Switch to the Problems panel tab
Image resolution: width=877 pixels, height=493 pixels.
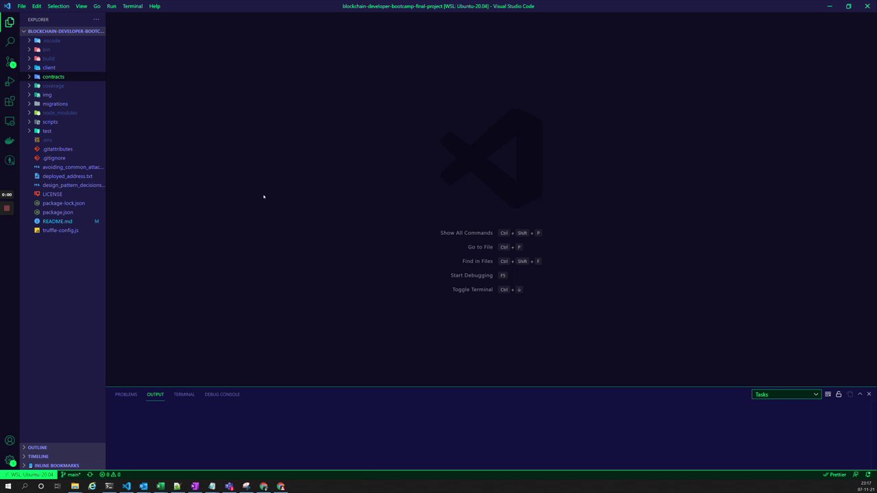coord(126,394)
